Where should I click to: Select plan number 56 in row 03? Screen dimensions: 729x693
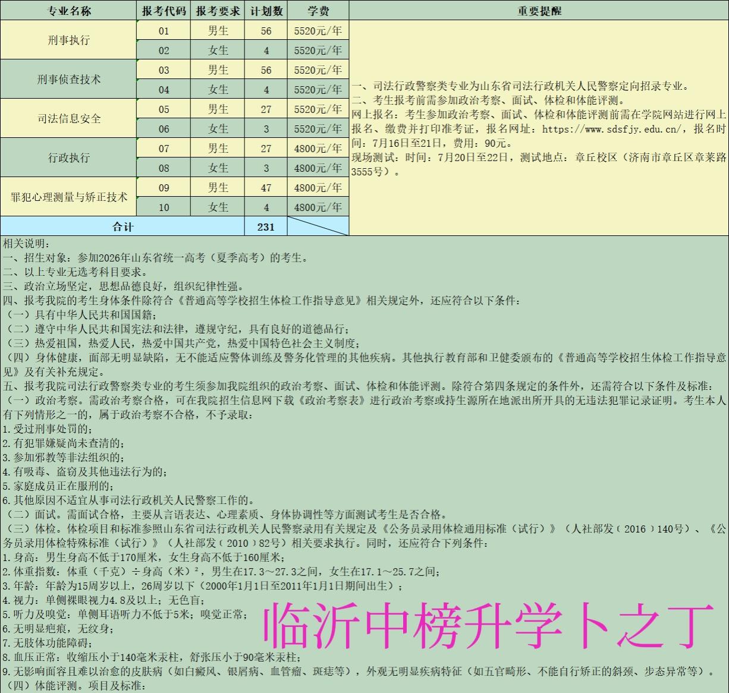(x=266, y=70)
